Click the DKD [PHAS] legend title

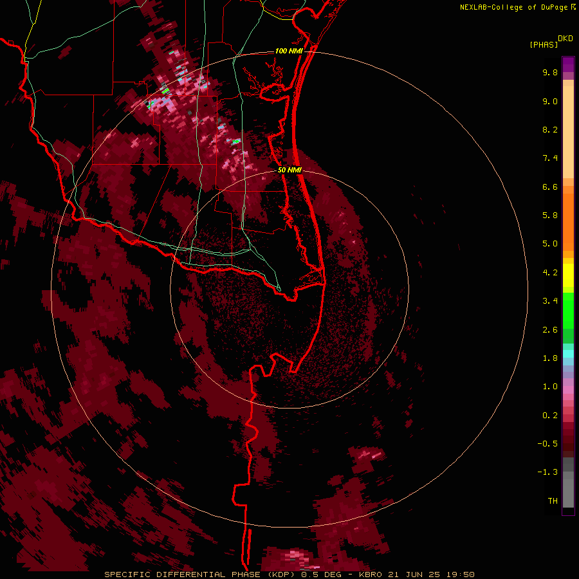(x=551, y=42)
